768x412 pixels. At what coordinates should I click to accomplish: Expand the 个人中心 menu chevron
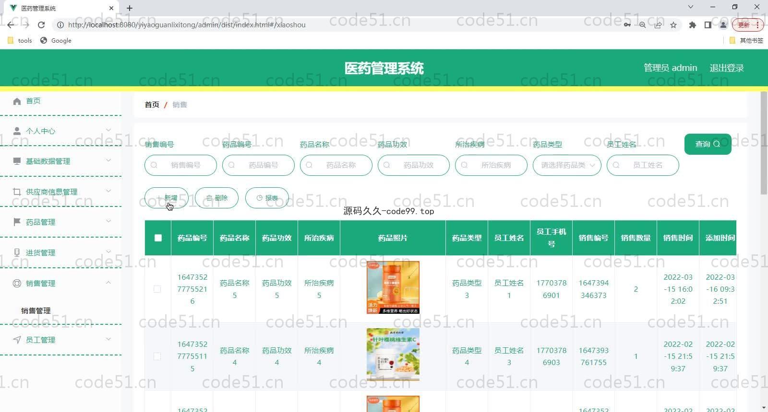[x=108, y=130]
